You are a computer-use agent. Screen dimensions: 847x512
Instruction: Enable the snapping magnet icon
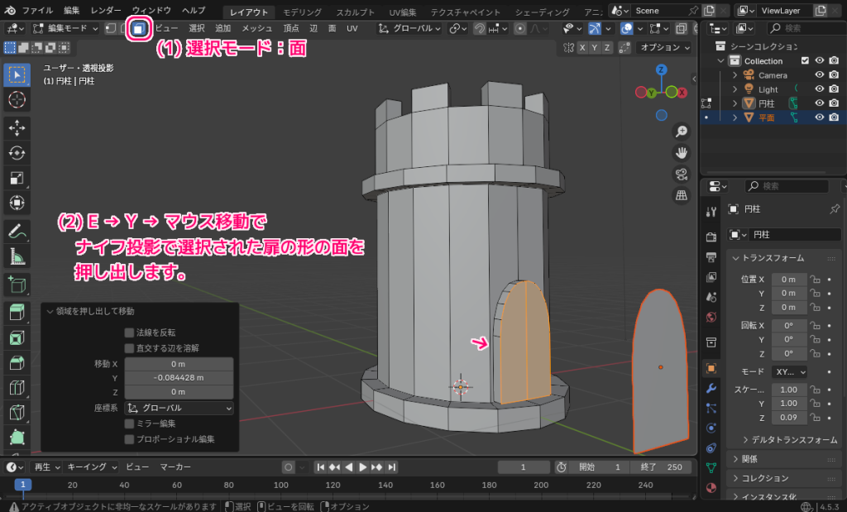pos(478,29)
